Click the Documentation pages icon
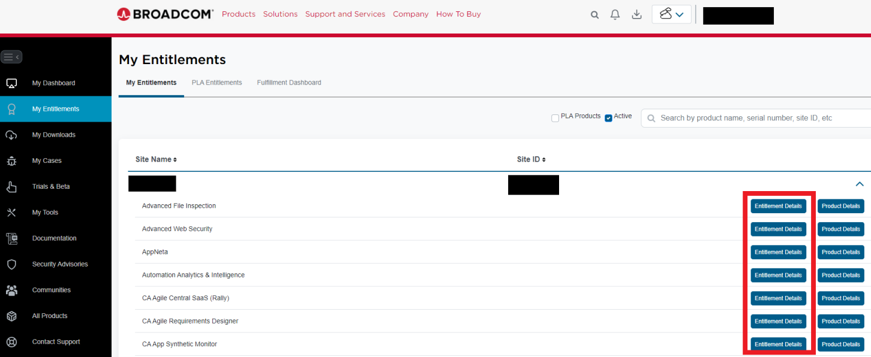The height and width of the screenshot is (357, 871). tap(11, 238)
